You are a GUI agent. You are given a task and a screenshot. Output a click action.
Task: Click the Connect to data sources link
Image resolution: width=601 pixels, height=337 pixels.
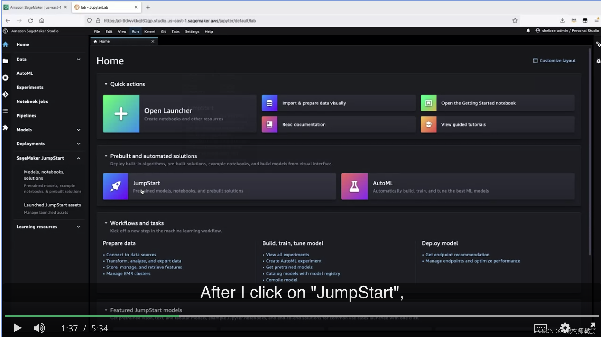click(131, 254)
